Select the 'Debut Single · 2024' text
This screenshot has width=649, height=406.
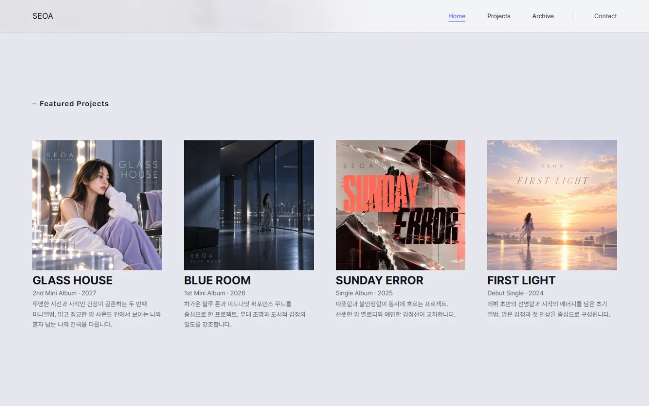point(515,293)
